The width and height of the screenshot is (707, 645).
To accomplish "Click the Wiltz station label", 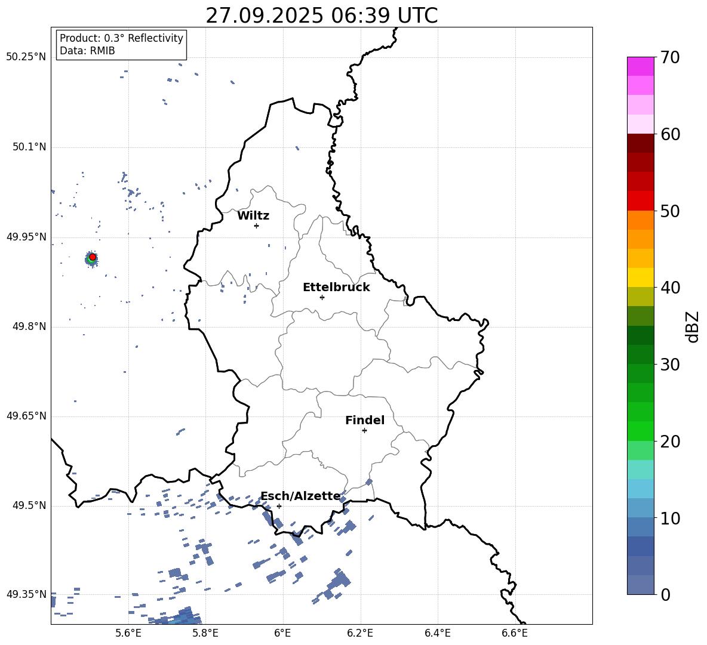I will point(253,216).
